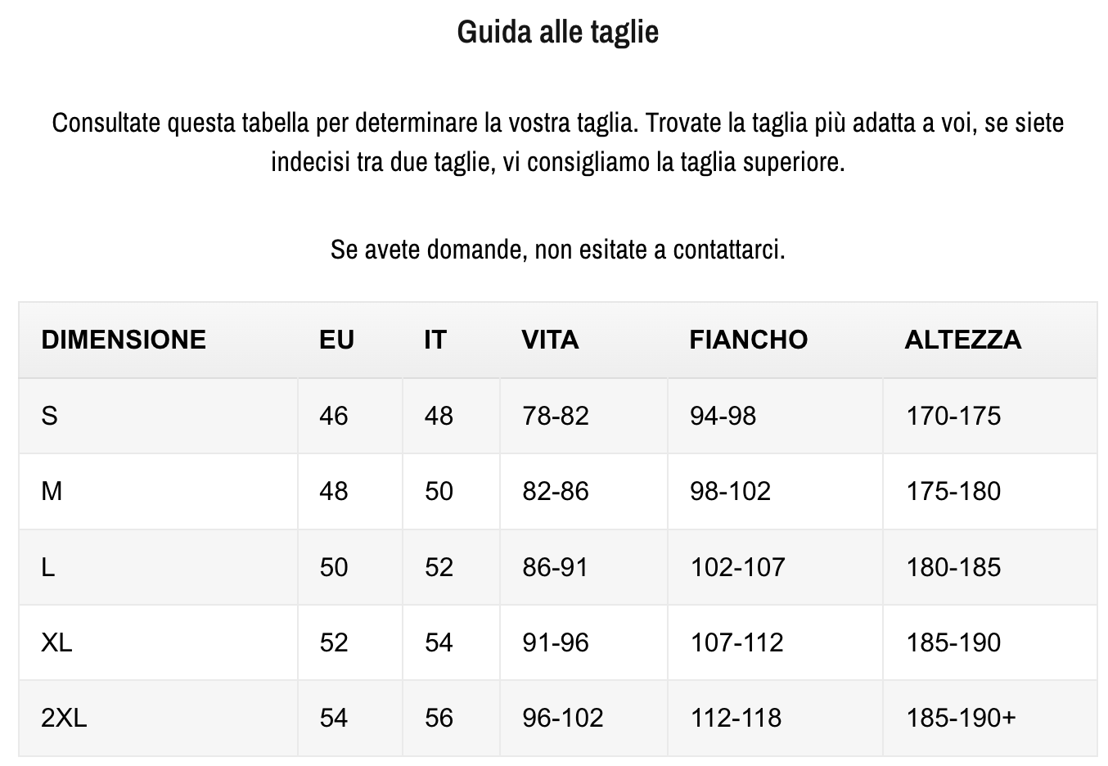
Task: Click the FIANCHO column header
Action: point(748,340)
